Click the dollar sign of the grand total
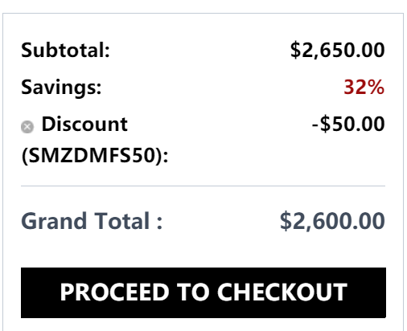The height and width of the screenshot is (331, 407). pyautogui.click(x=286, y=221)
